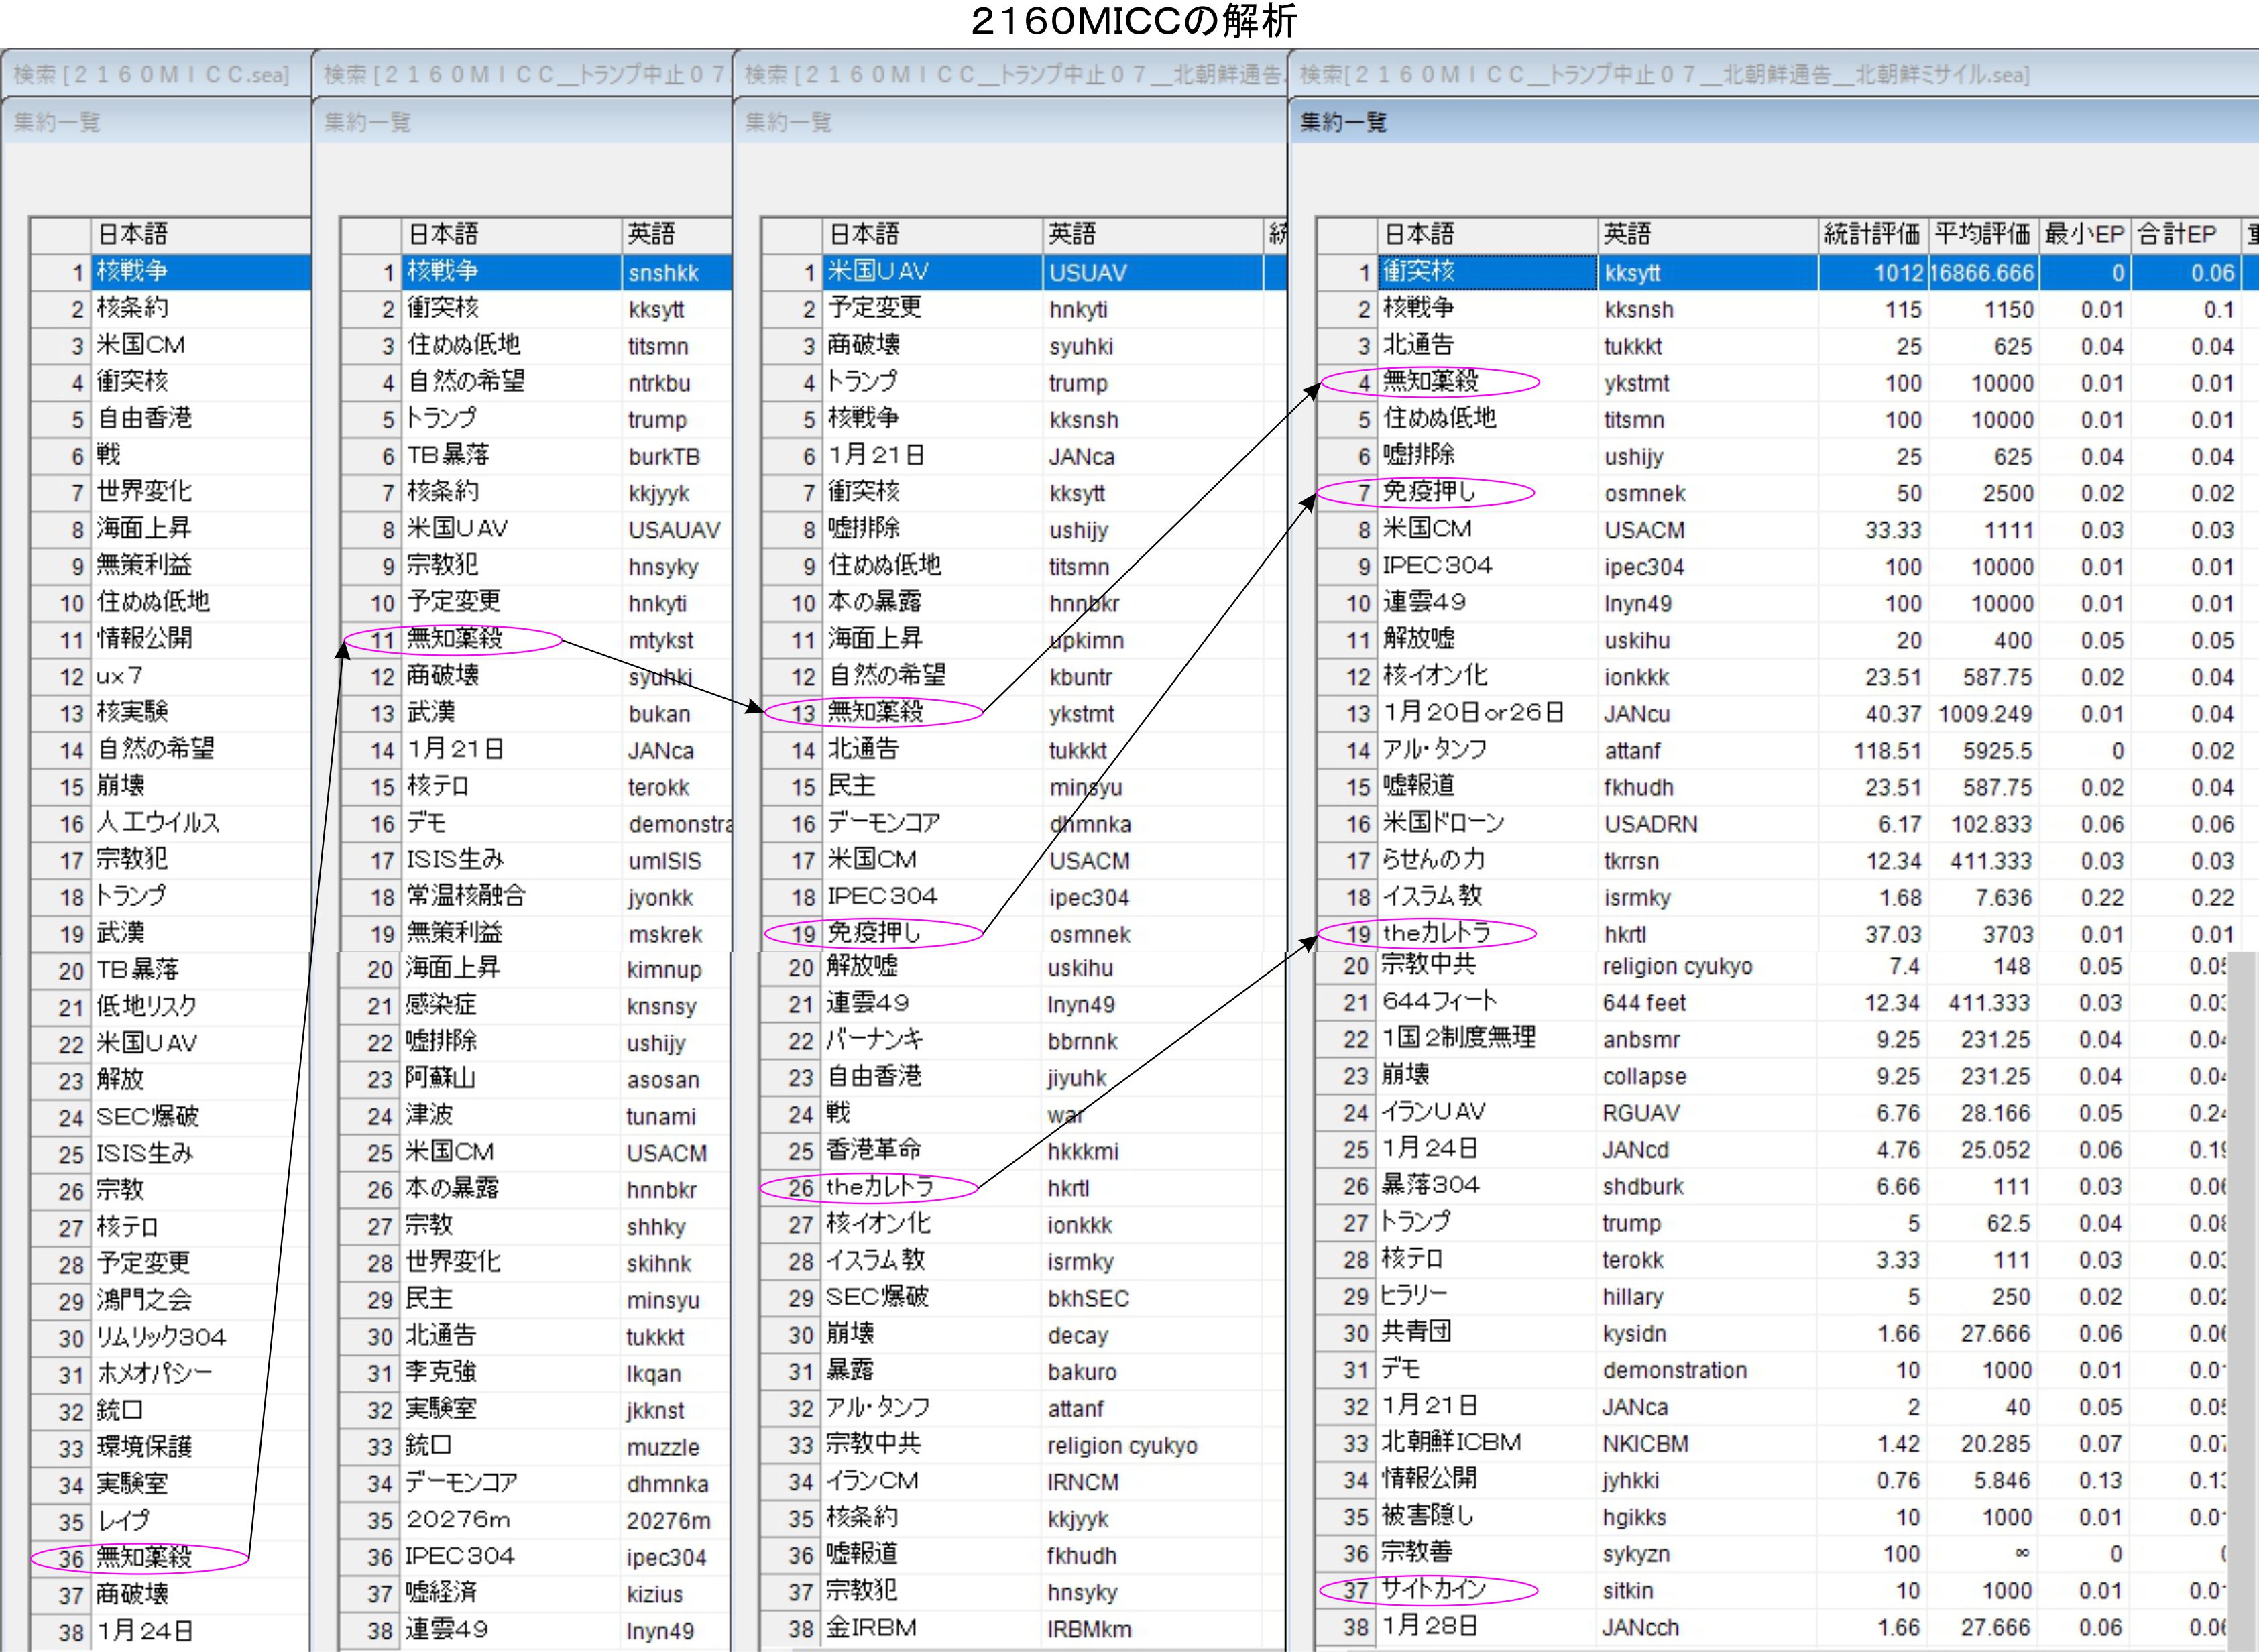This screenshot has width=2259, height=1652.
Task: Select circled theカレトラ row in the rightmost table
Action: 1436,933
